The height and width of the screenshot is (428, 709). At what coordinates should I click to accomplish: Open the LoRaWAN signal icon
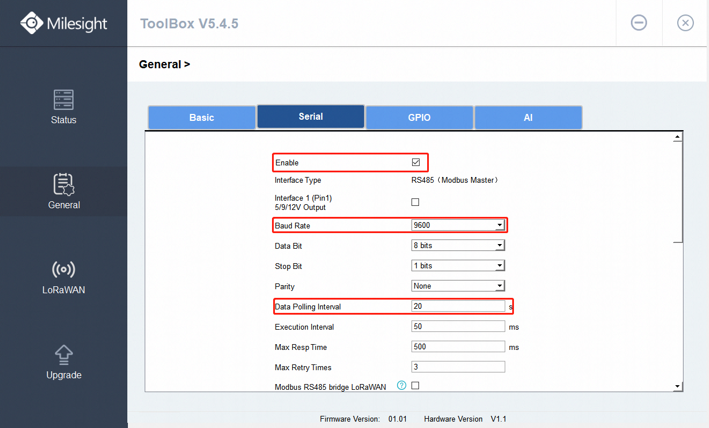coord(64,270)
